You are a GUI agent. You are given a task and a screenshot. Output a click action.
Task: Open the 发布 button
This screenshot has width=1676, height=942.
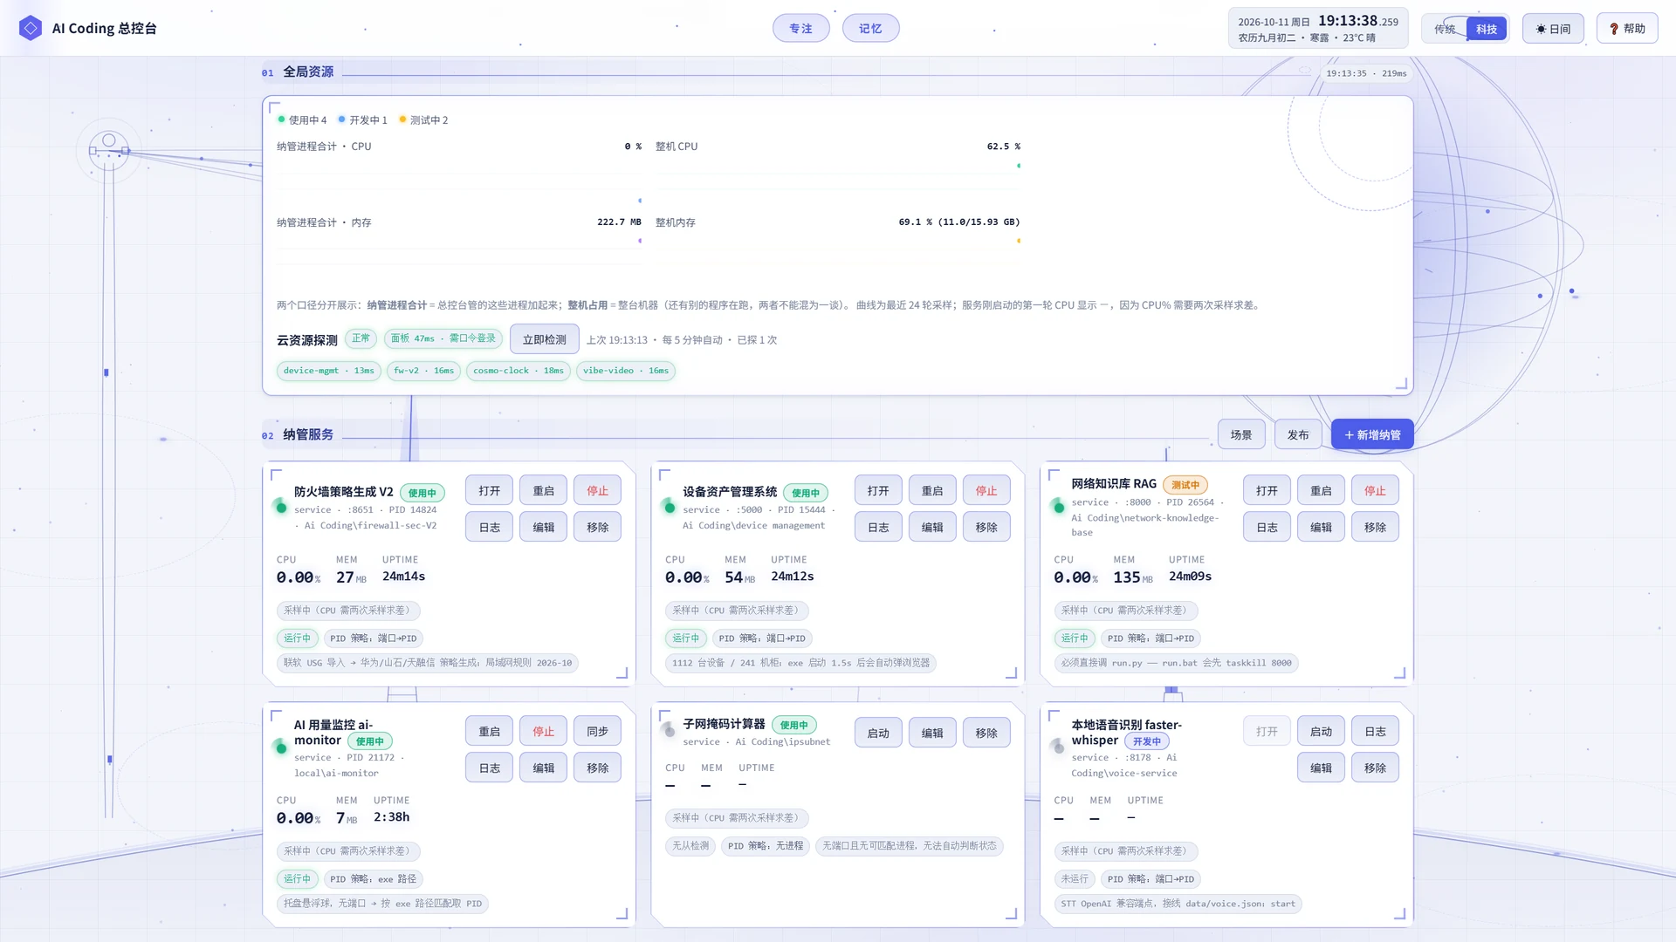click(1298, 434)
